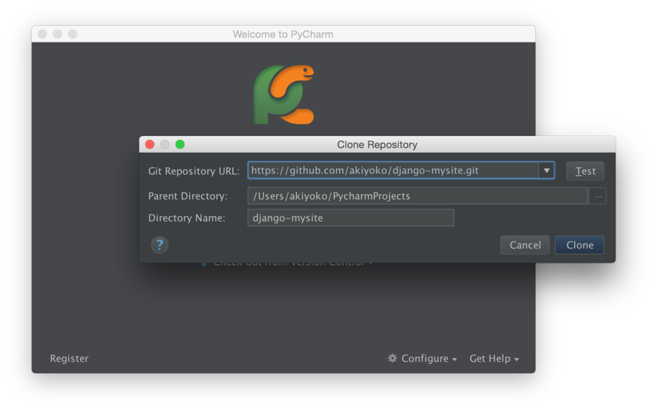Expand the Git Repository URL history dropdown
The image size is (658, 411).
coord(546,171)
